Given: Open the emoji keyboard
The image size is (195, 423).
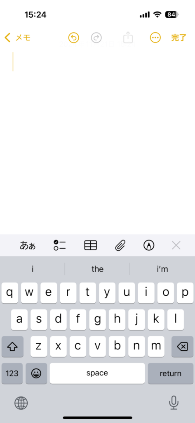Looking at the screenshot, I should click(36, 373).
